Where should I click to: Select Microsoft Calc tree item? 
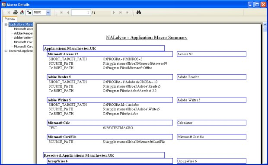coord(23,42)
